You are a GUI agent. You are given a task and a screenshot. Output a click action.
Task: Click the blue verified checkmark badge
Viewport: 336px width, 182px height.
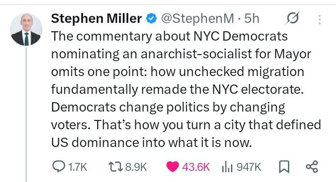[152, 18]
